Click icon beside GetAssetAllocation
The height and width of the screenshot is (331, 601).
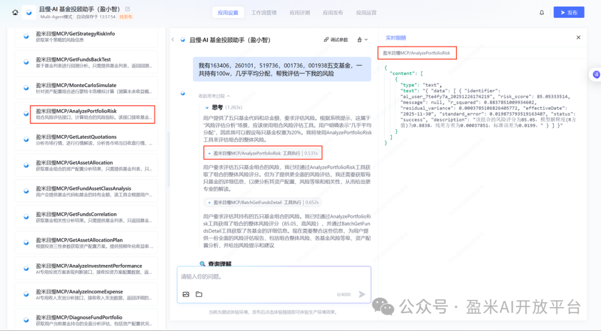coord(26,165)
